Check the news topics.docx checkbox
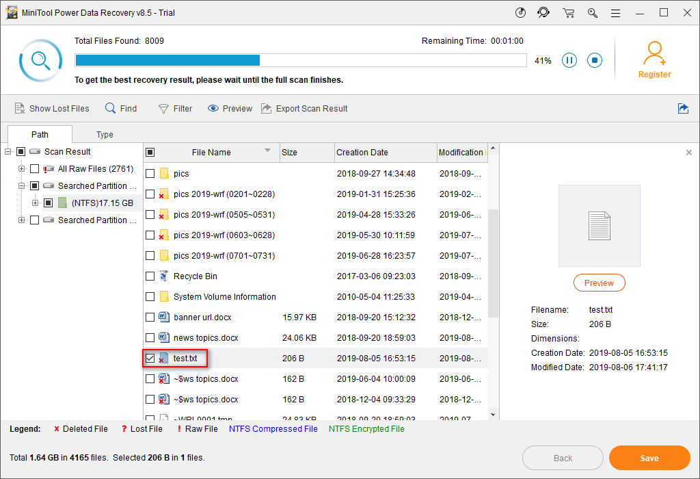The image size is (700, 479). [x=150, y=338]
